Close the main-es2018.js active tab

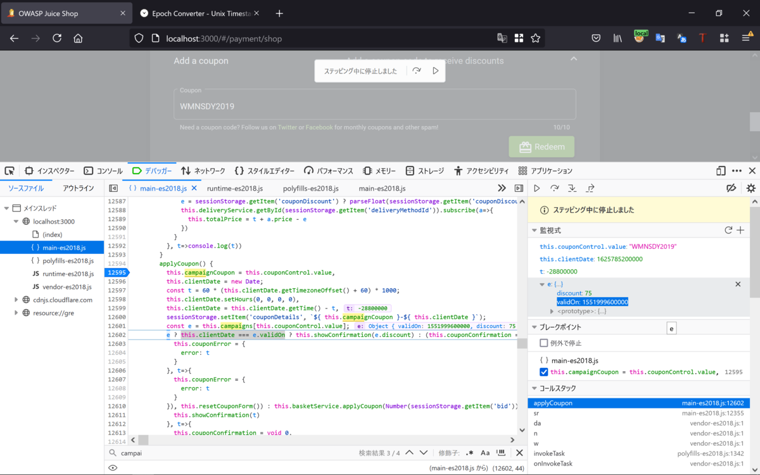pos(194,188)
